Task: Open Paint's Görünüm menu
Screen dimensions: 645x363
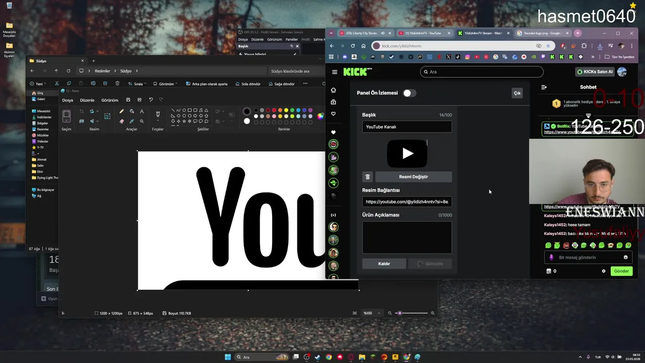Action: [x=110, y=100]
